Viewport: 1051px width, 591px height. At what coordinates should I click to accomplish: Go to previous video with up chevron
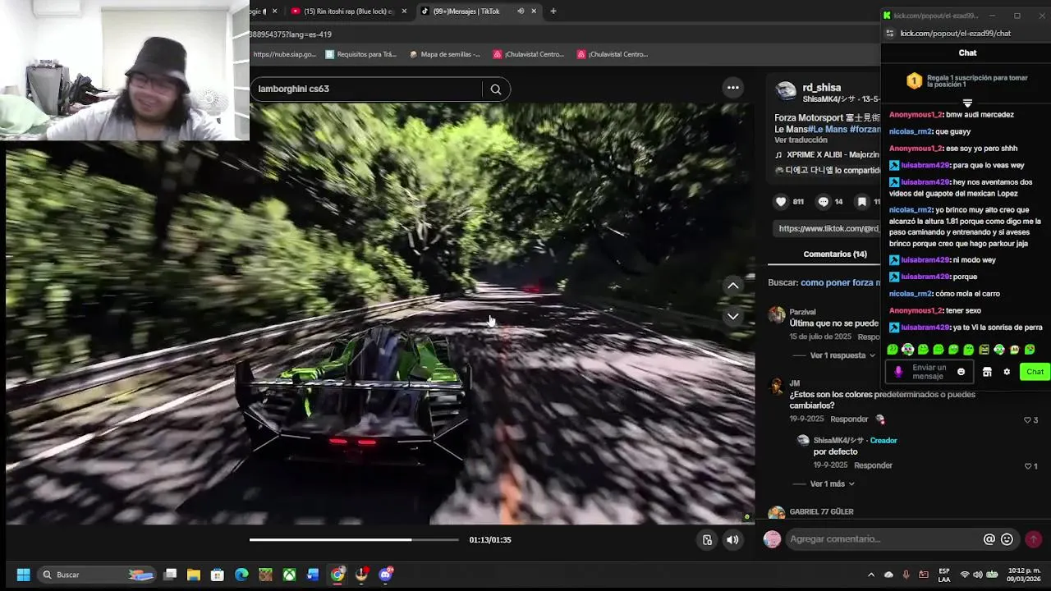click(733, 286)
